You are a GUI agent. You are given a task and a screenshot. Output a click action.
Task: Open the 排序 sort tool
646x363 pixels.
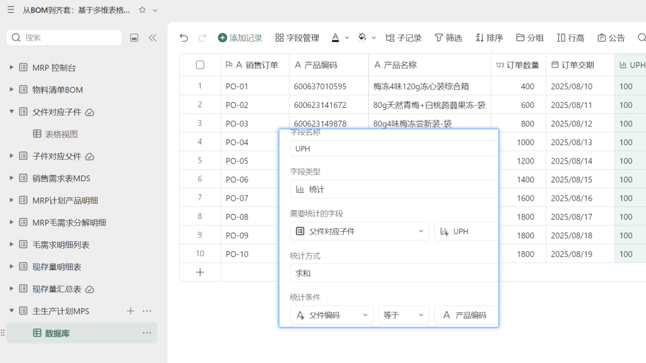489,38
